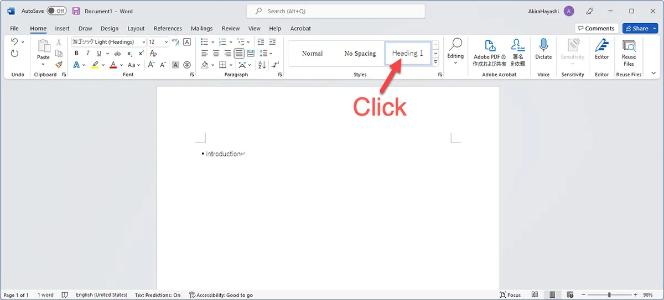The height and width of the screenshot is (300, 664).
Task: Click Accessibility: Good to go
Action: click(221, 295)
